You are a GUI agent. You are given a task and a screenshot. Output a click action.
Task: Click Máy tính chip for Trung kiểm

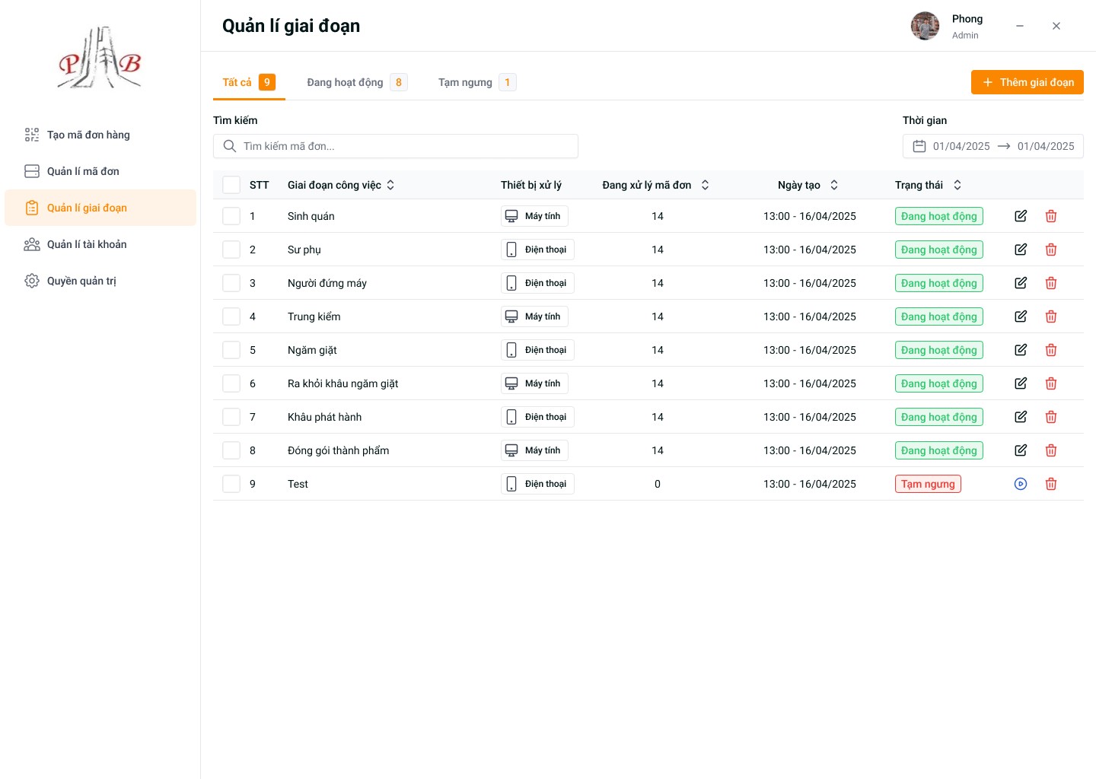coord(534,316)
